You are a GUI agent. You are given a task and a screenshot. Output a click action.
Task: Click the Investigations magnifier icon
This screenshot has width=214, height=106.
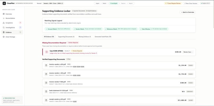point(4,27)
